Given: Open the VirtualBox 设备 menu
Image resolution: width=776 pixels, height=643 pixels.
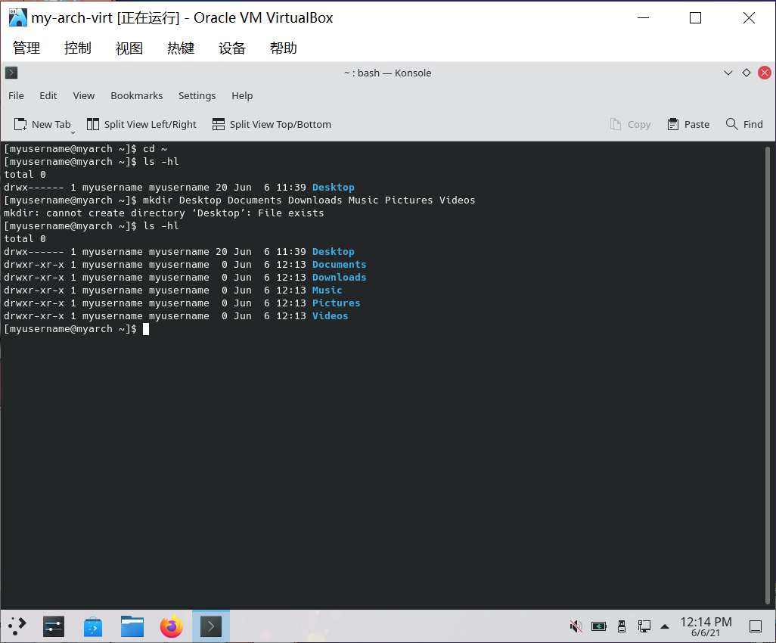Looking at the screenshot, I should pyautogui.click(x=232, y=48).
